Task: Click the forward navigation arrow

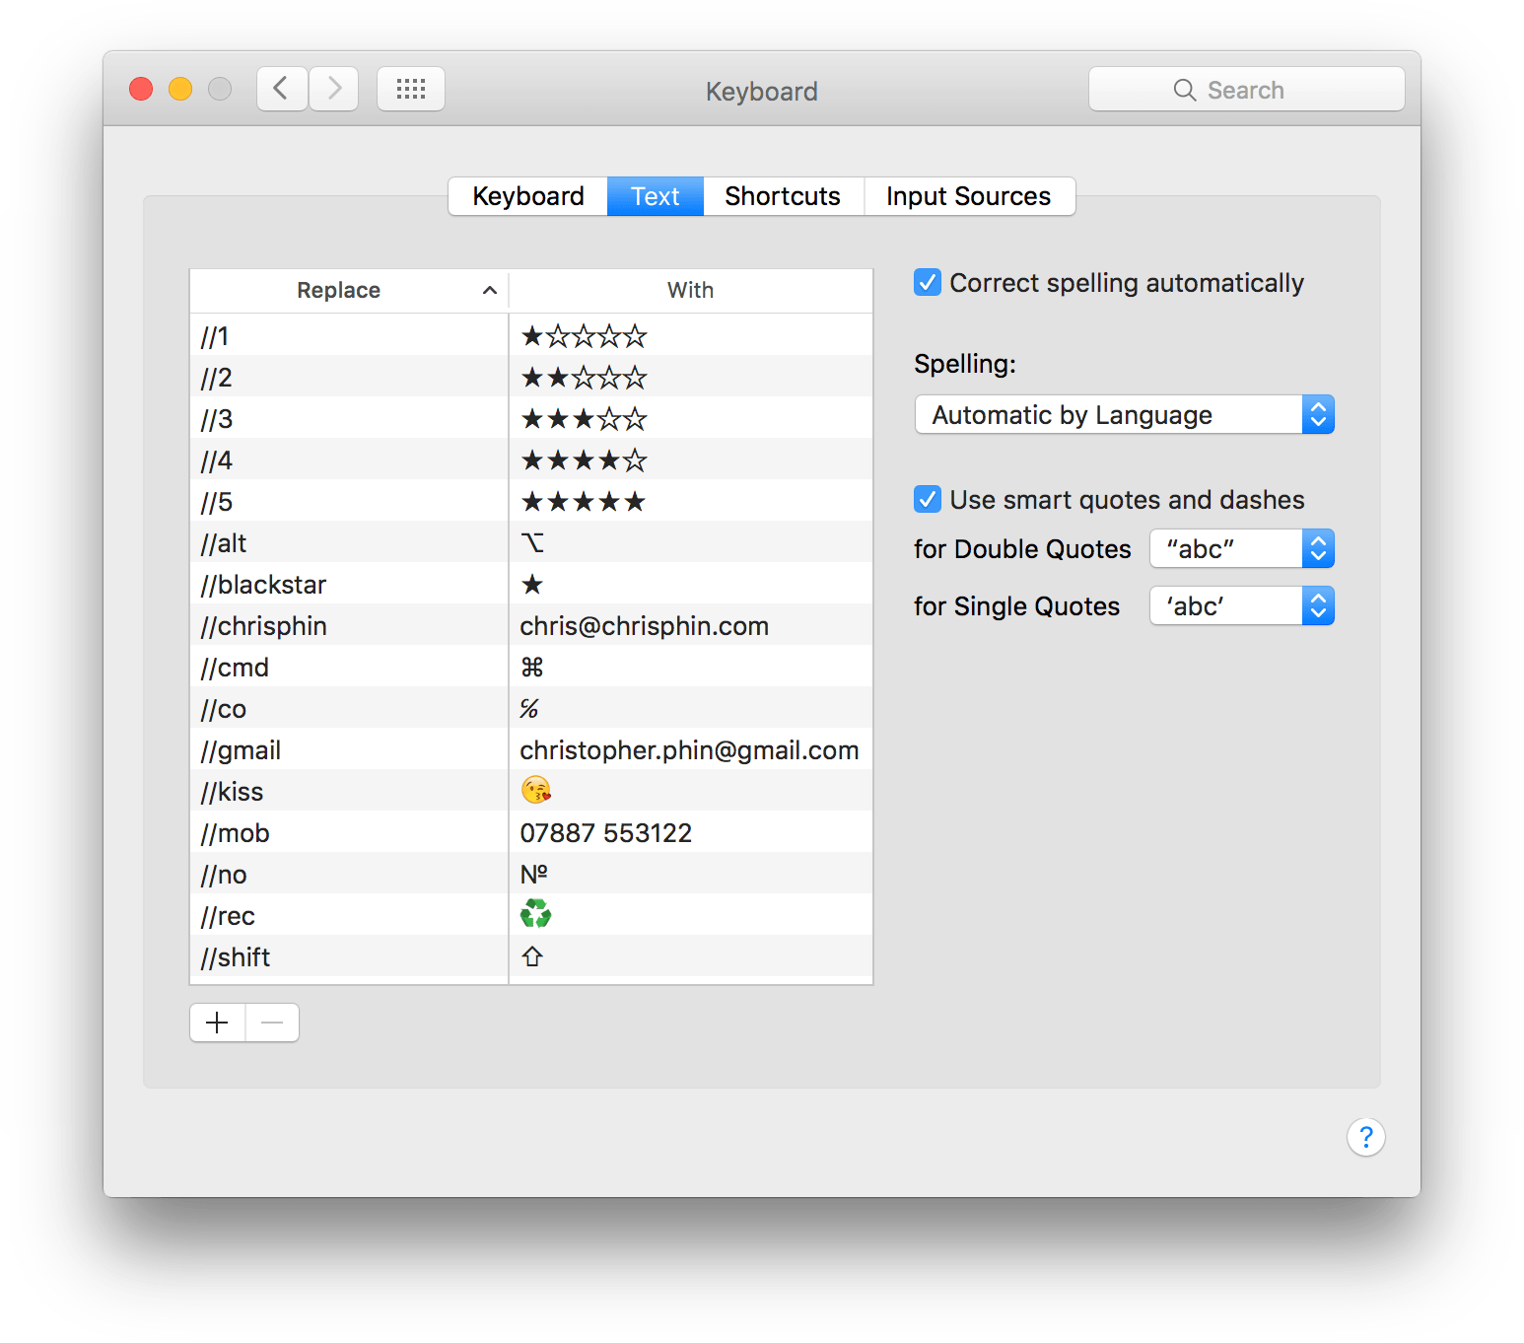Action: point(333,89)
